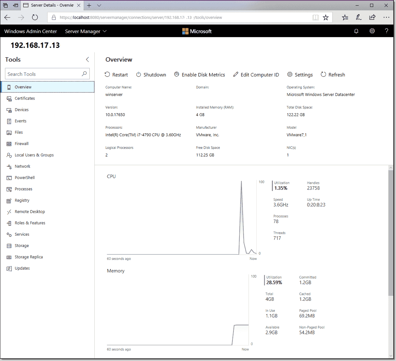Show tab previews chevron
Viewport: 396px width, 361px height.
pyautogui.click(x=99, y=5)
